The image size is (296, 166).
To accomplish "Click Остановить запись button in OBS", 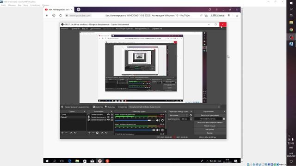I will pyautogui.click(x=208, y=119).
